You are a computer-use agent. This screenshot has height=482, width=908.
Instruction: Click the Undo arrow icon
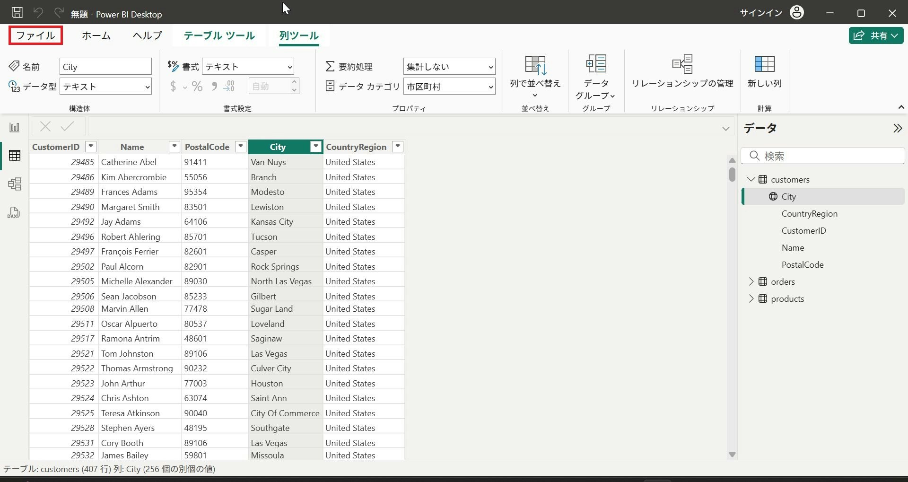[38, 12]
